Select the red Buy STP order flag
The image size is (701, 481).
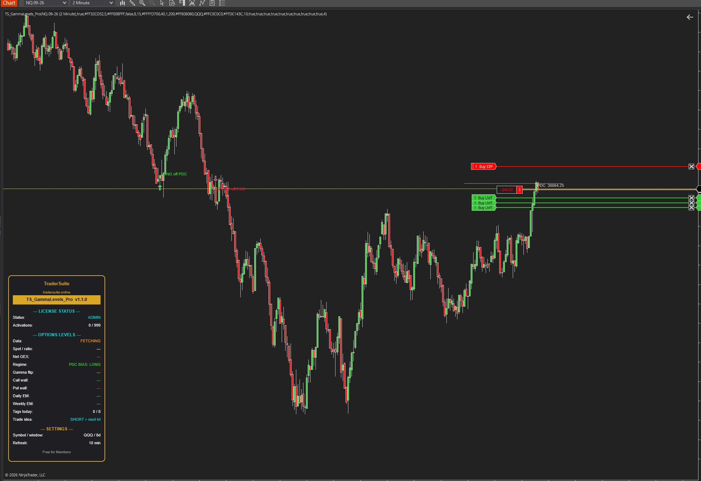pos(483,167)
